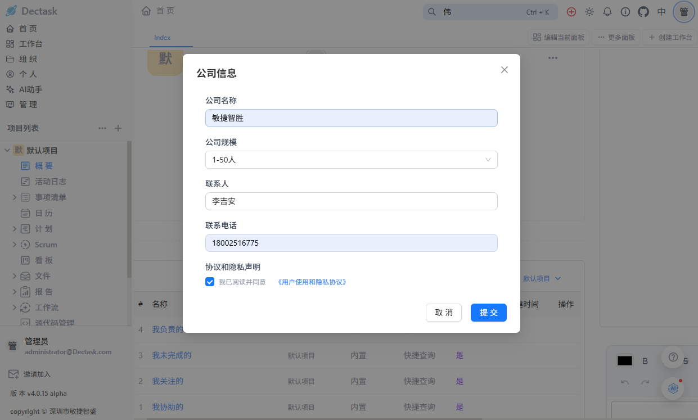The height and width of the screenshot is (420, 698).
Task: Click 编辑当前面板 button
Action: coord(559,38)
